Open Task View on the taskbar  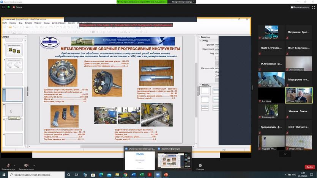pyautogui.click(x=76, y=175)
